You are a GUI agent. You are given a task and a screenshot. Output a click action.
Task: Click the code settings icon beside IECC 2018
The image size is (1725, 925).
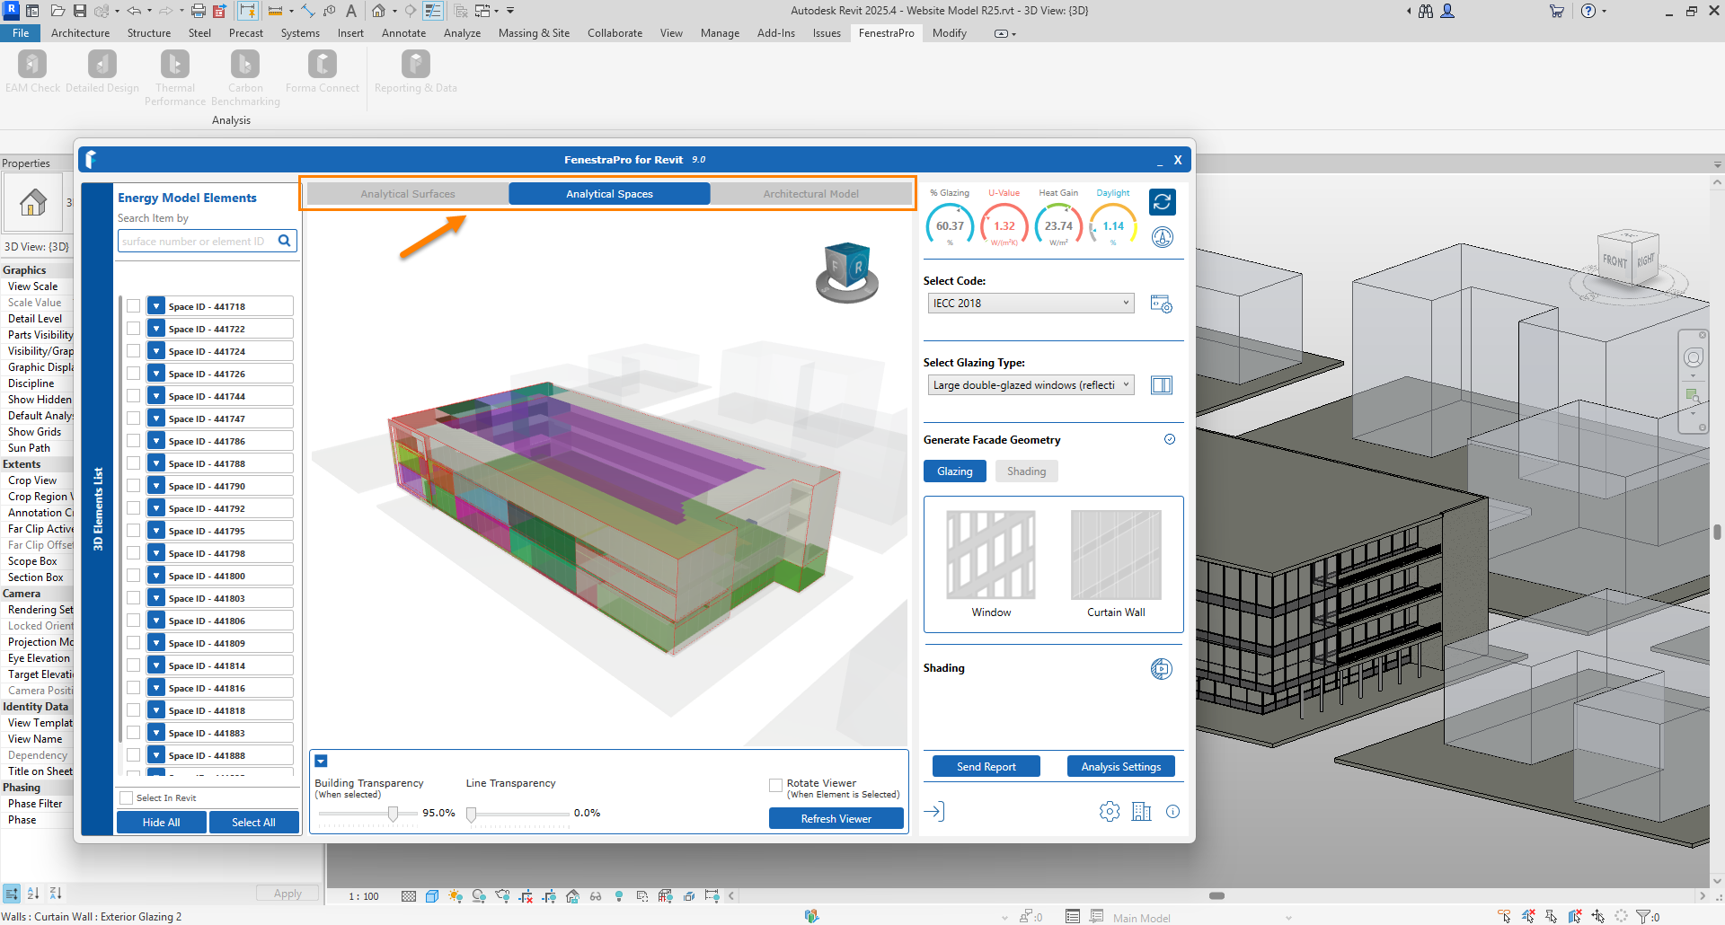pyautogui.click(x=1161, y=304)
